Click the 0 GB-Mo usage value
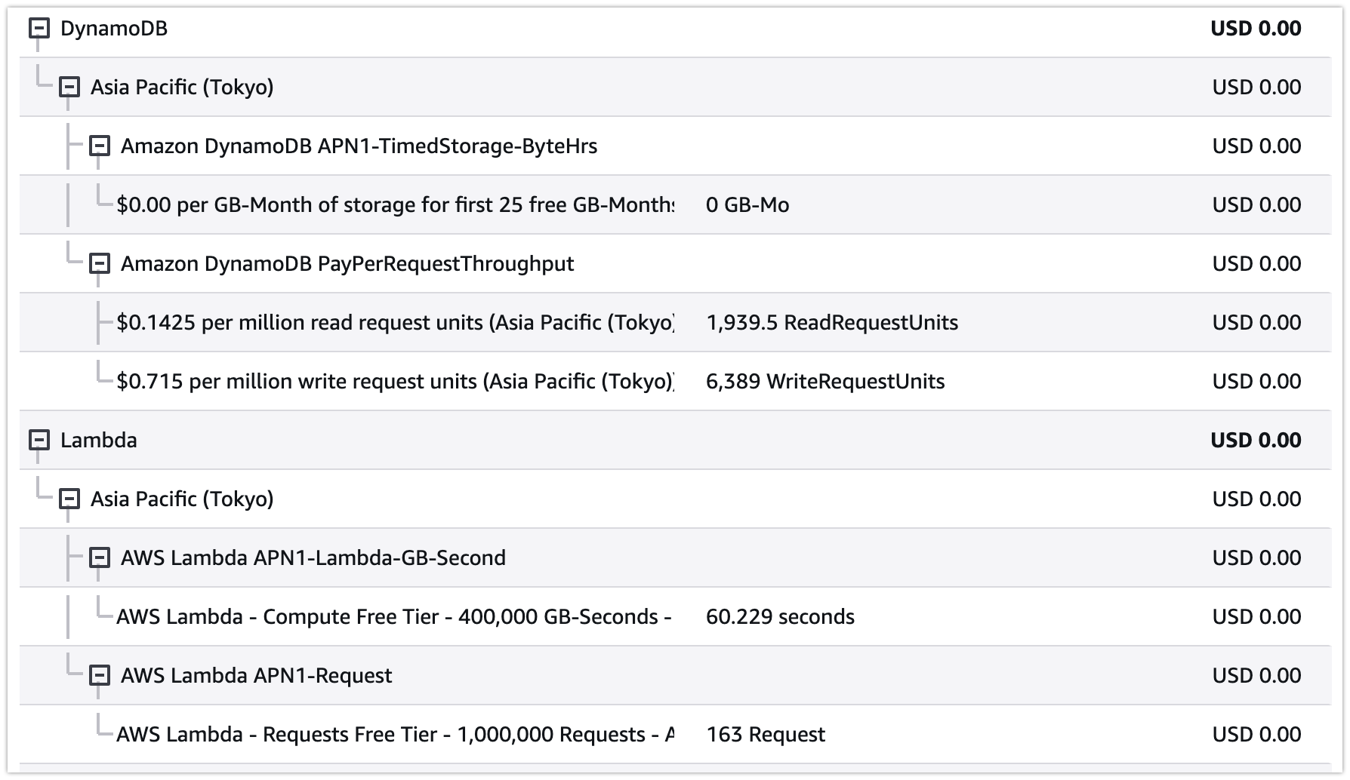Screen dimensions: 1350x780 747,205
